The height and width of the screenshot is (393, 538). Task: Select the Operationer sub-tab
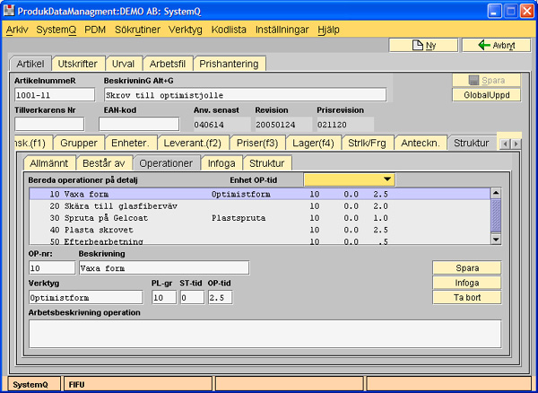coord(166,163)
